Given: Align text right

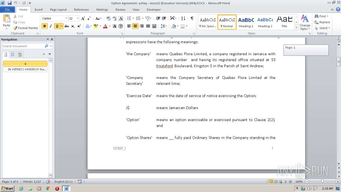Looking at the screenshot, I should coord(142,26).
